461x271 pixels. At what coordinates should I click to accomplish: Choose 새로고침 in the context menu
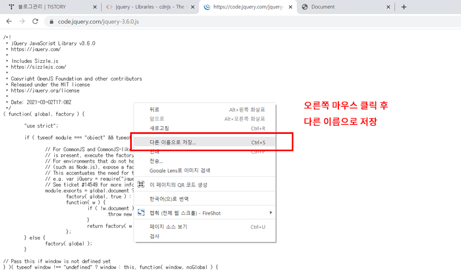pyautogui.click(x=204, y=128)
